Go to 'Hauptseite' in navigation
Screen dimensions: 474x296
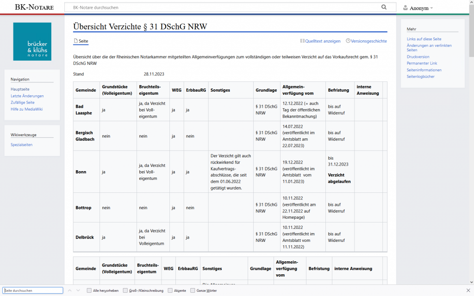[x=20, y=89]
